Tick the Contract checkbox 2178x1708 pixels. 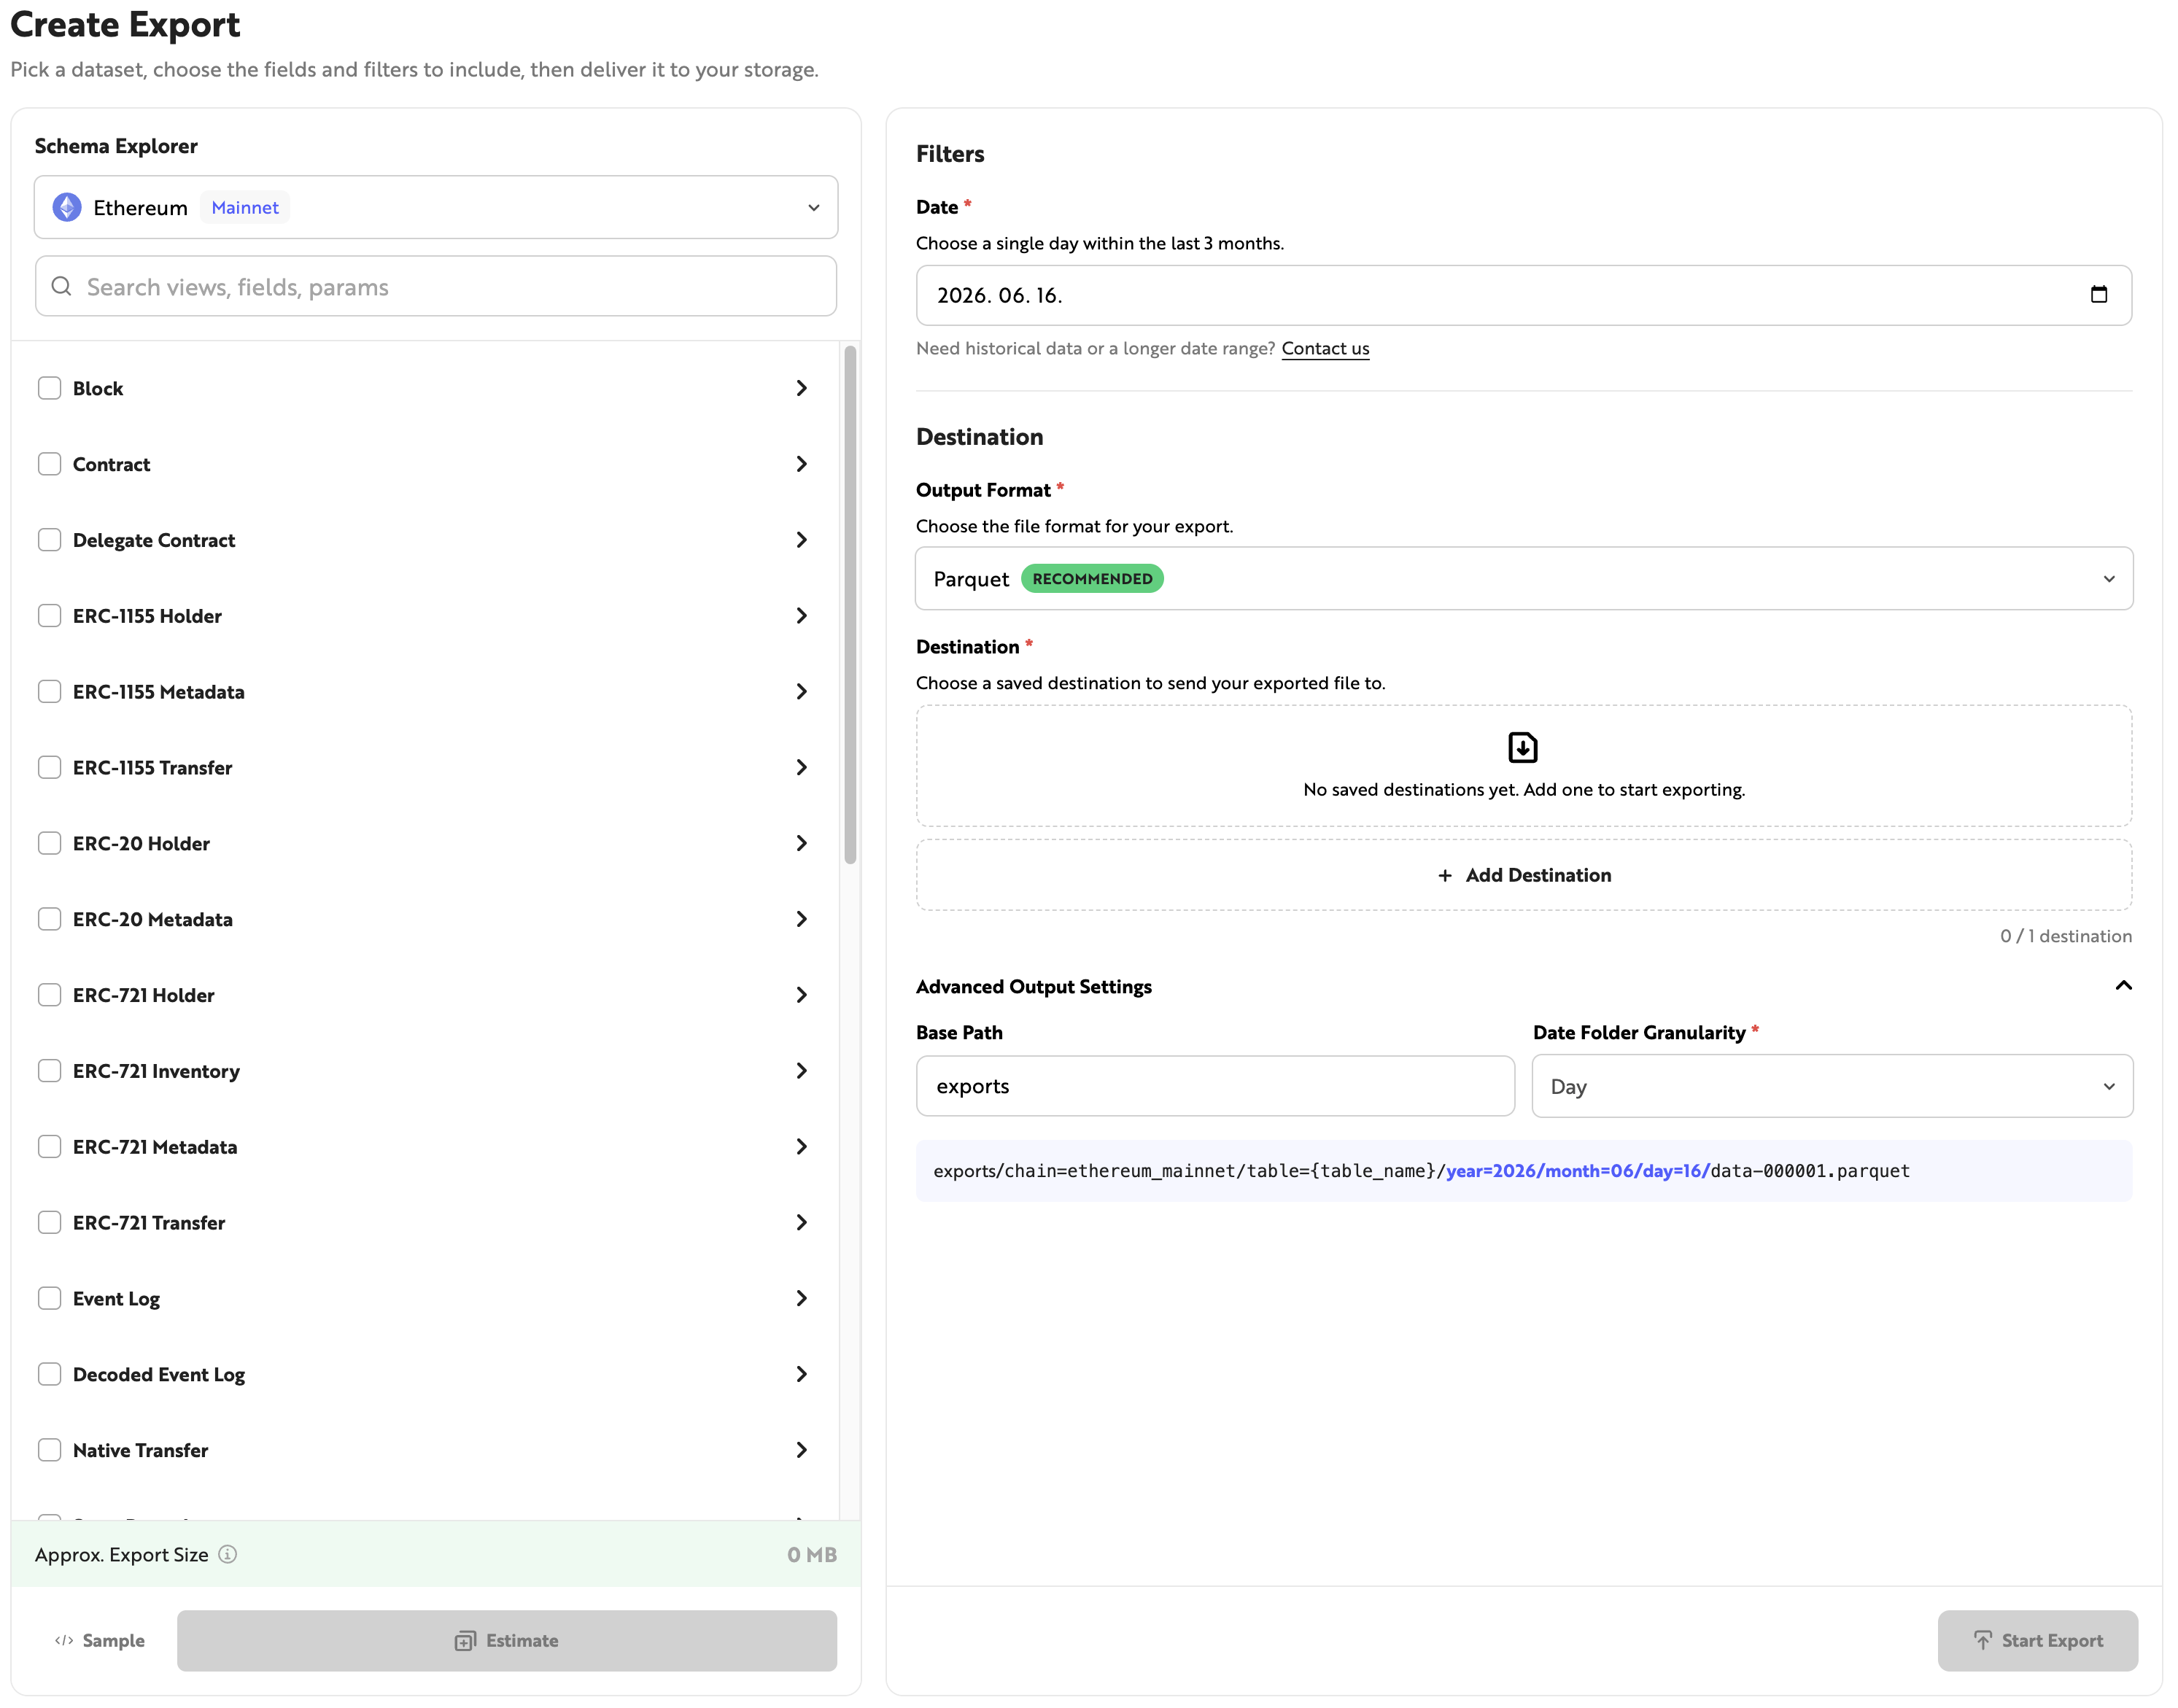pyautogui.click(x=49, y=464)
